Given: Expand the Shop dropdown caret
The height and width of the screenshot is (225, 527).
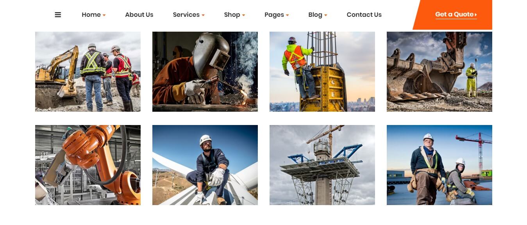Looking at the screenshot, I should point(244,15).
